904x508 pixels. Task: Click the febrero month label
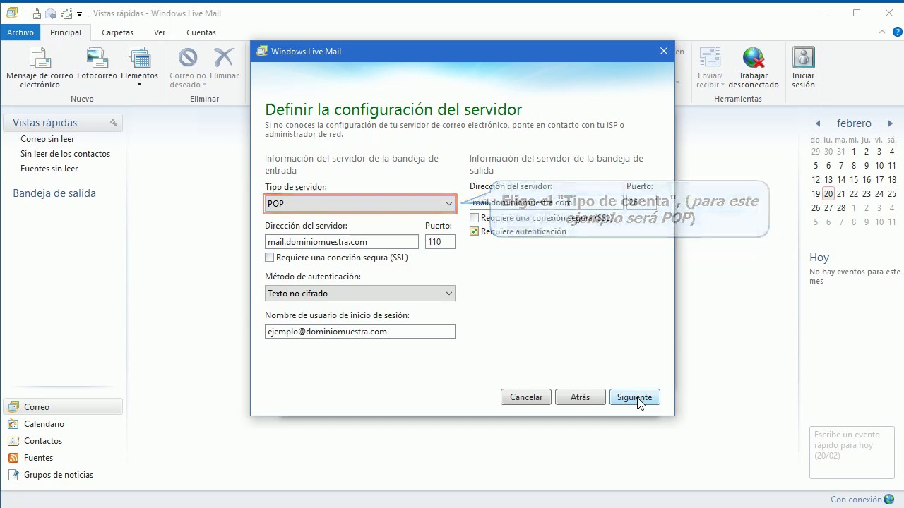[854, 123]
